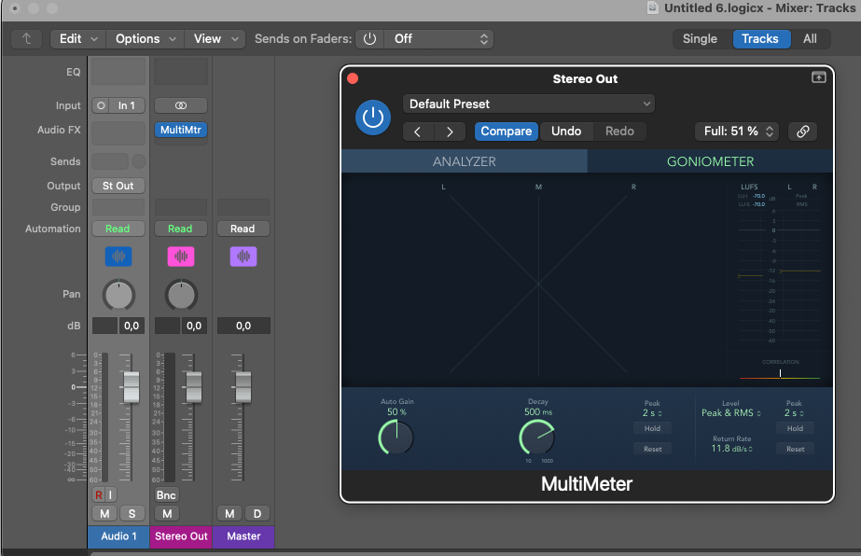The width and height of the screenshot is (861, 556).
Task: Click Stereo Out dB value field
Action: pyautogui.click(x=194, y=326)
